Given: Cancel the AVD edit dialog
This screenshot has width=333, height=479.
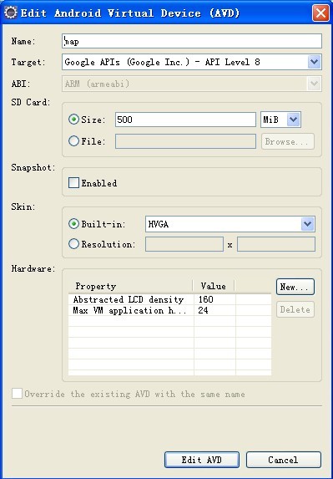Looking at the screenshot, I should [x=284, y=460].
